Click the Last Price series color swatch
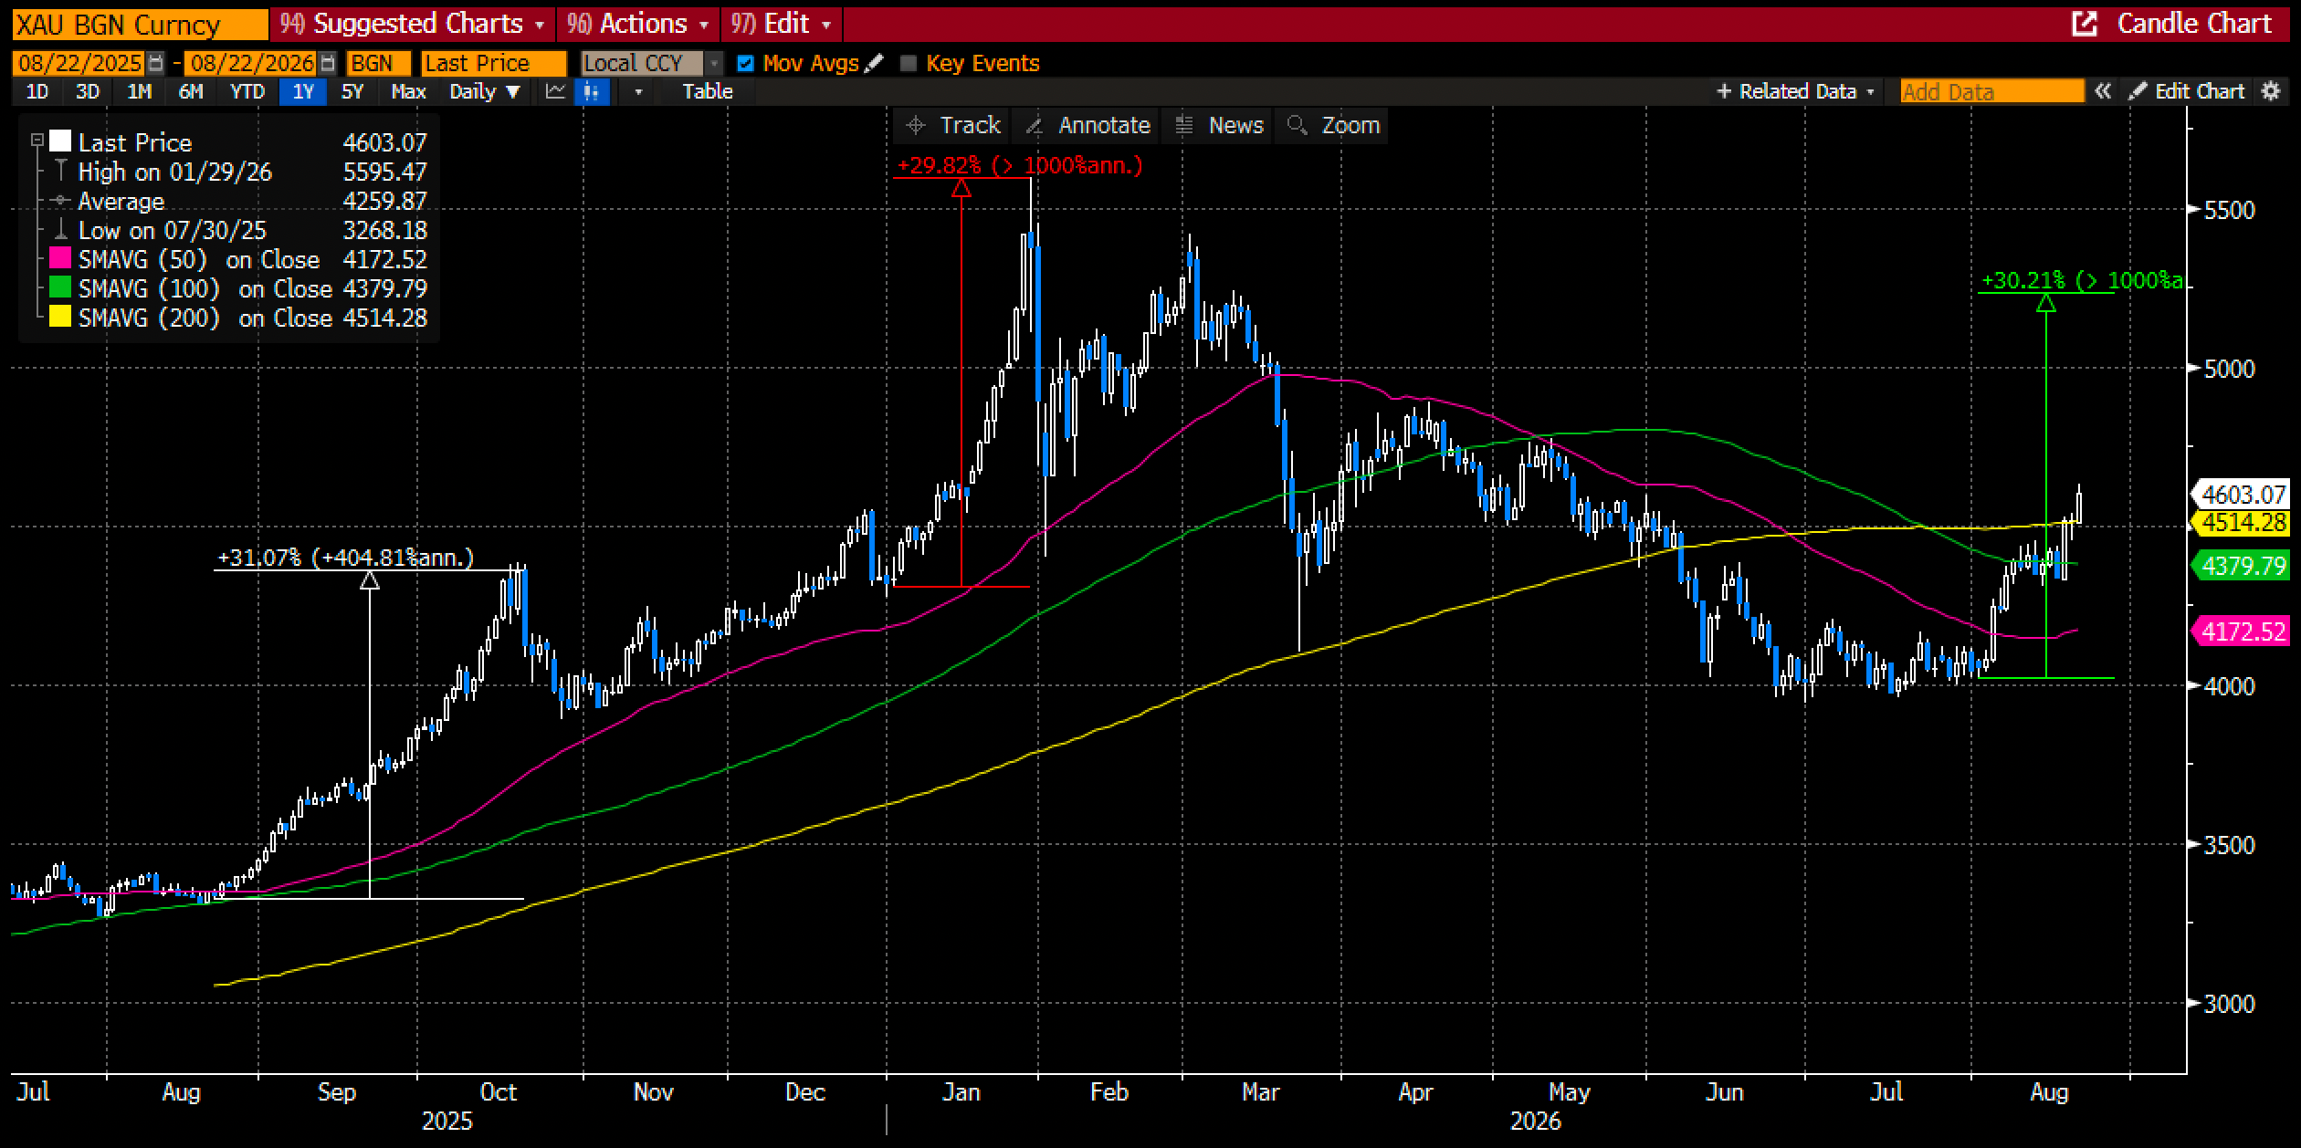Image resolution: width=2301 pixels, height=1148 pixels. coord(60,141)
